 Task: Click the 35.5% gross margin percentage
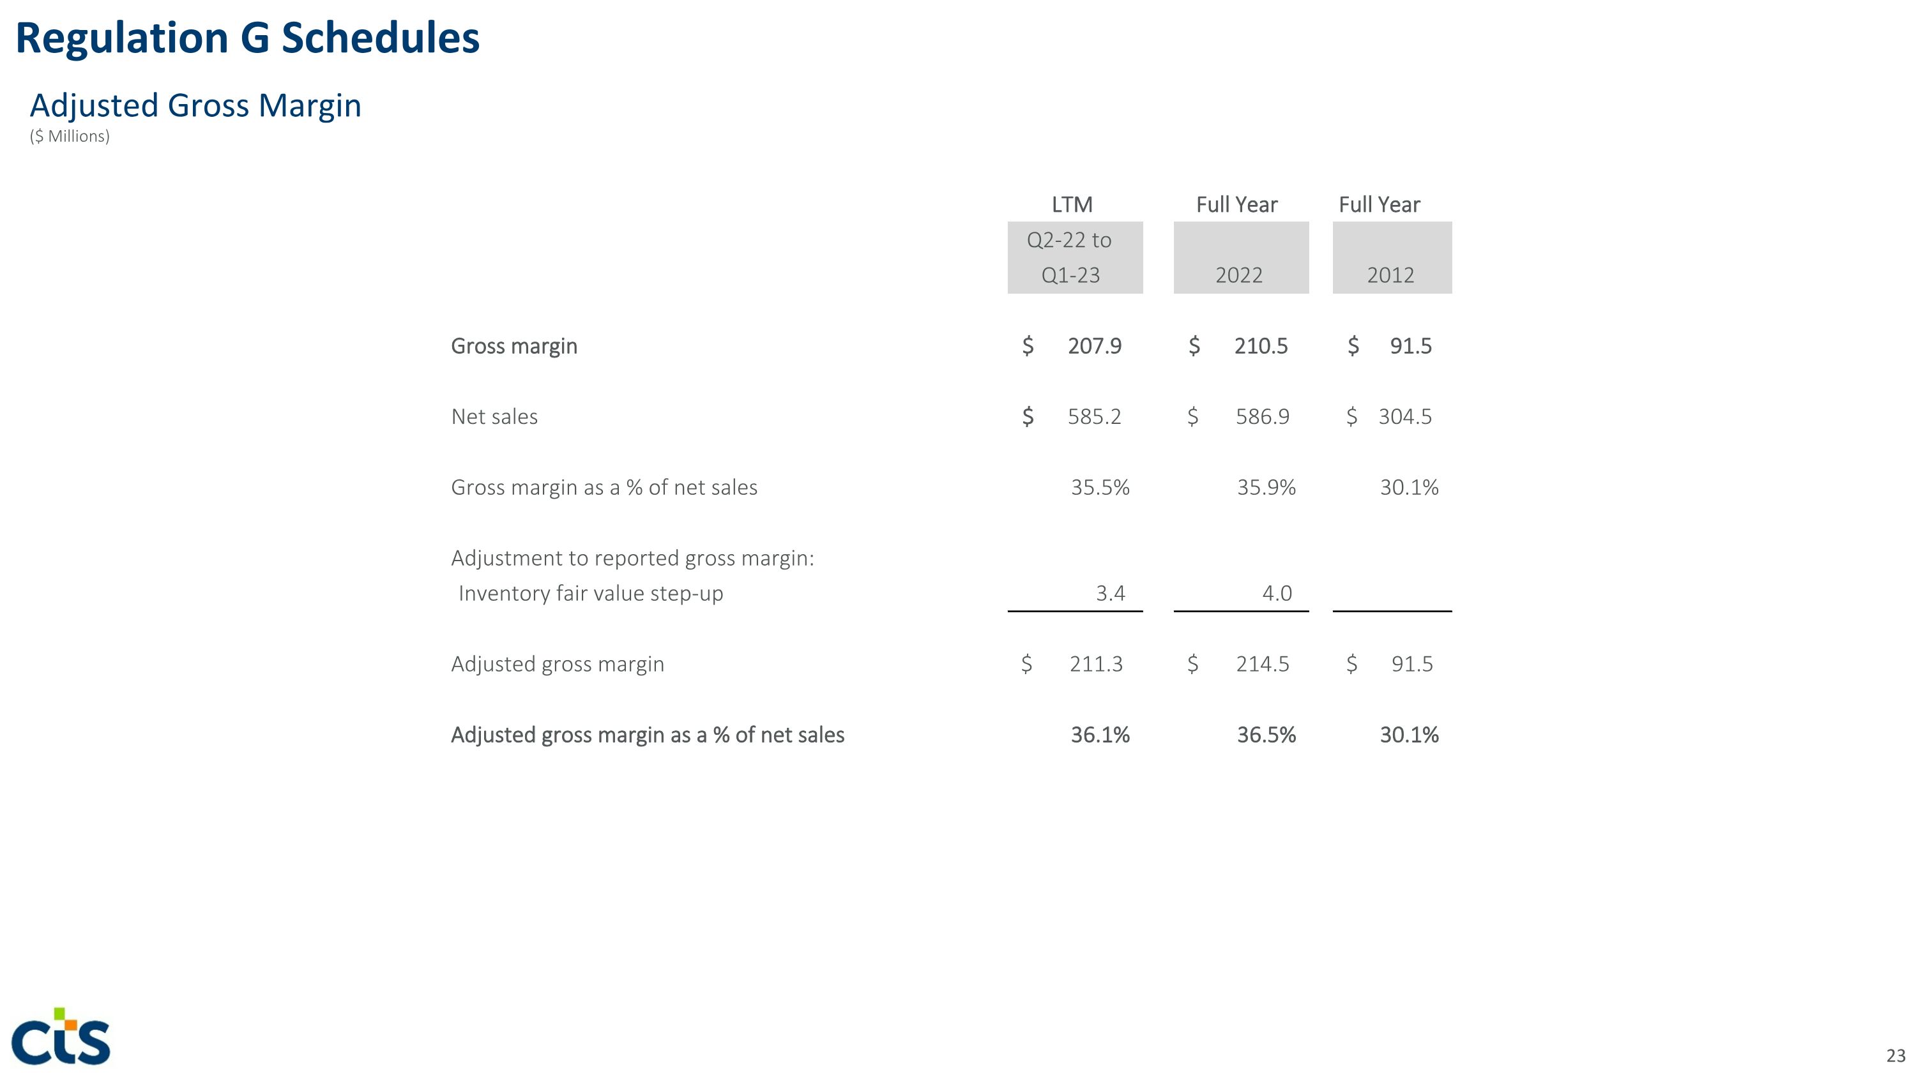click(x=1099, y=487)
